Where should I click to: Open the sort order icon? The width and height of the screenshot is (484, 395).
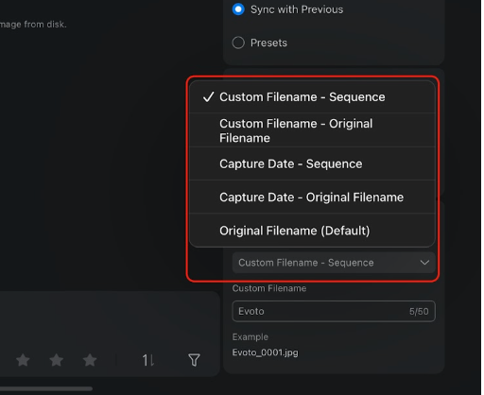147,360
